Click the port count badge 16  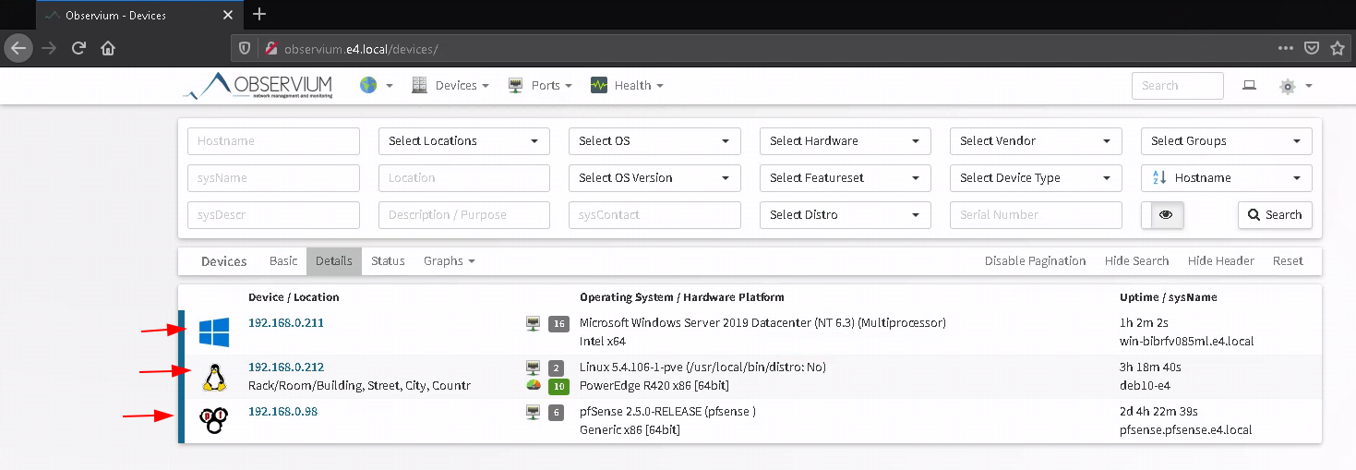(558, 323)
